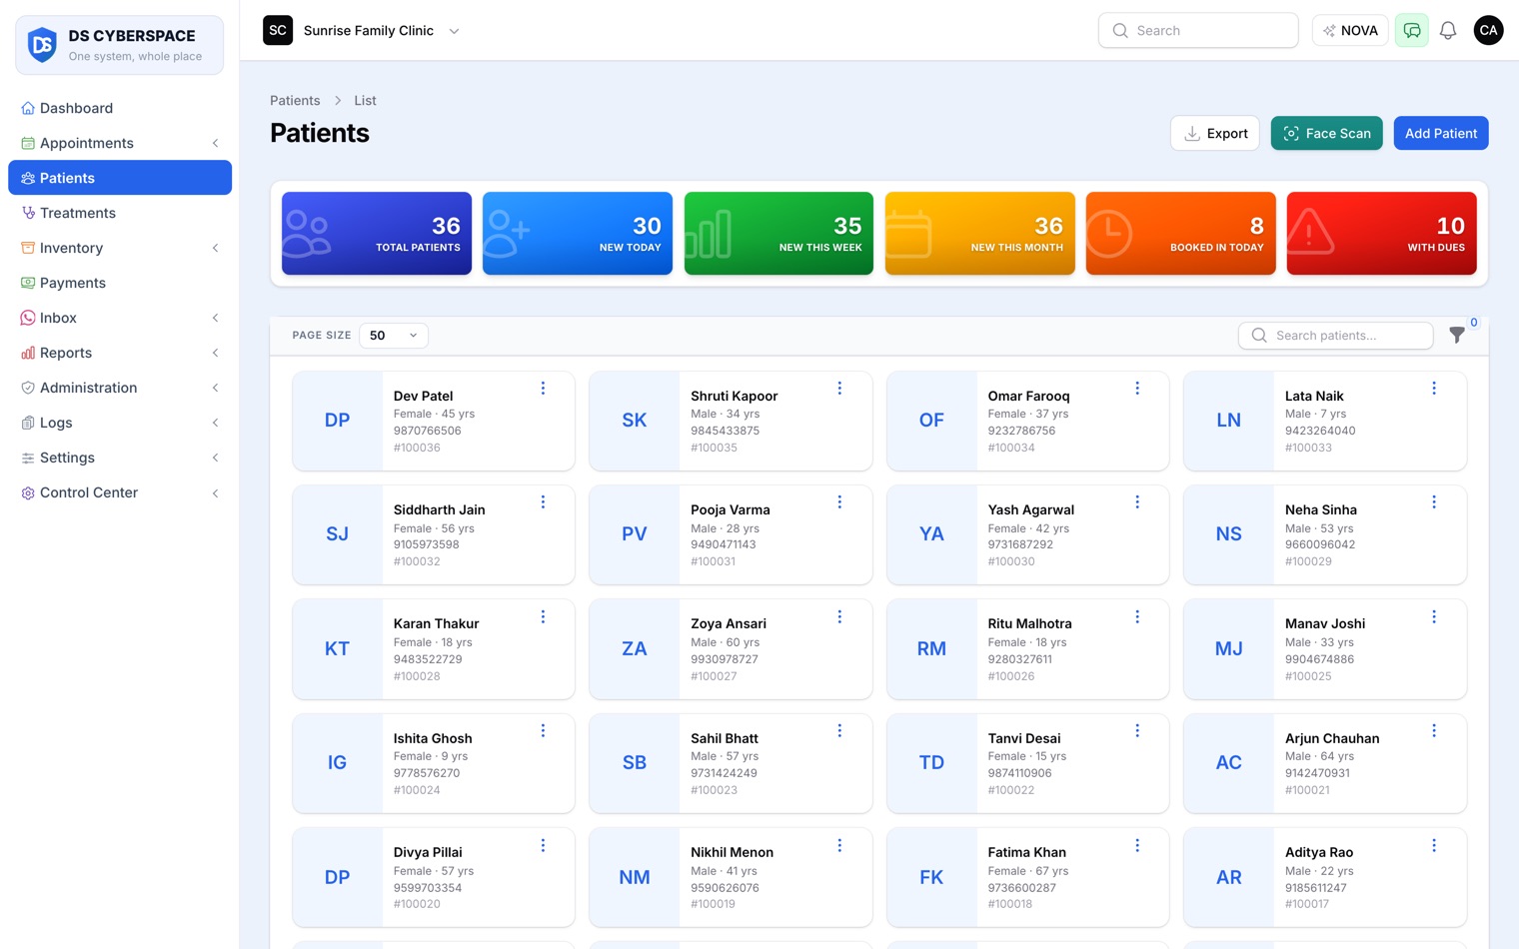1519x949 pixels.
Task: Click the Add Patient button
Action: [x=1440, y=133]
